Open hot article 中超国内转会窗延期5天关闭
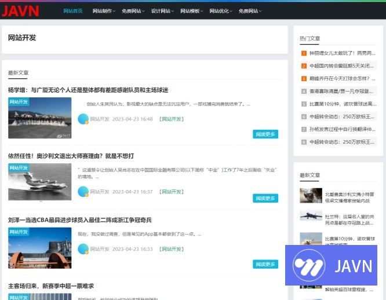 [342, 66]
